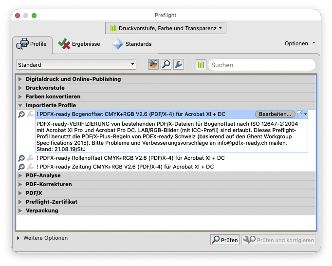The width and height of the screenshot is (332, 266).
Task: Click green bars library icon beside search
Action: click(x=201, y=65)
